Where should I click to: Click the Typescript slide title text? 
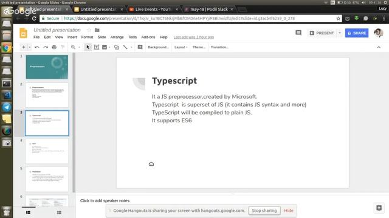pos(174,81)
